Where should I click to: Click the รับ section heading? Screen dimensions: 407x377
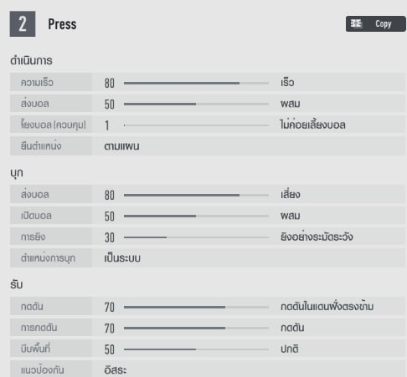[17, 285]
